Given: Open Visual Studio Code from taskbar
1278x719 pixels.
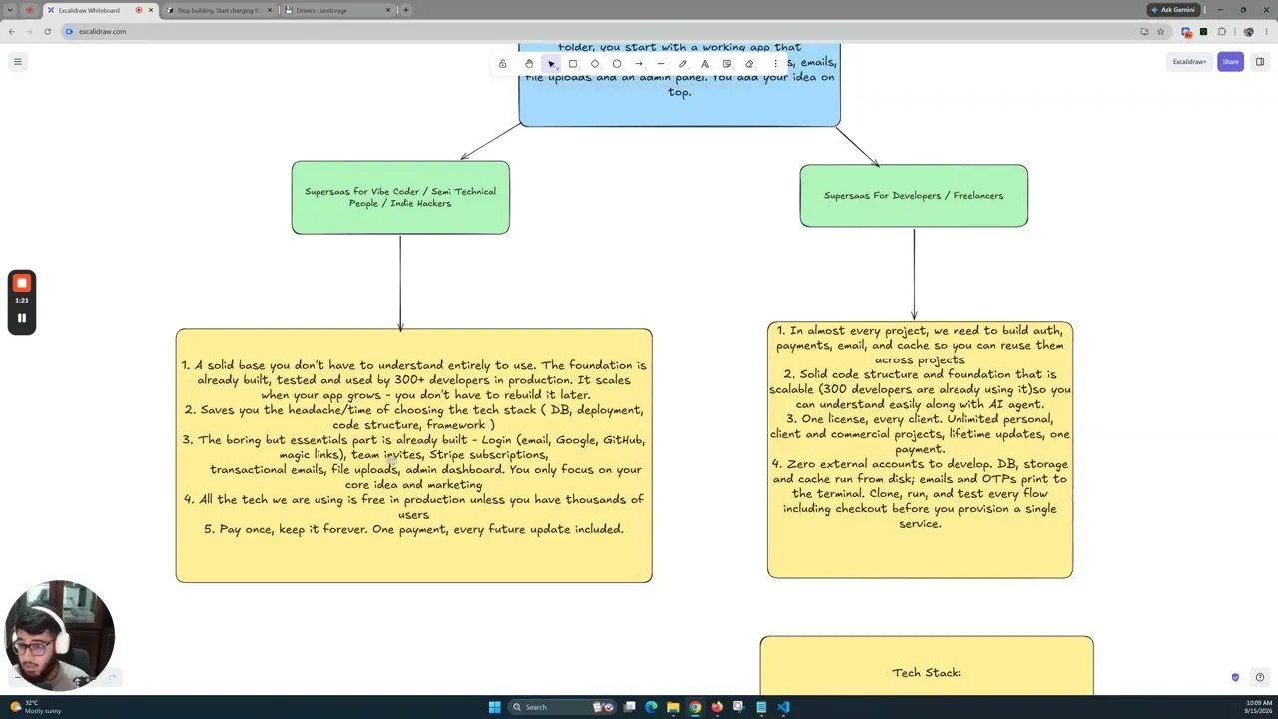Looking at the screenshot, I should point(783,707).
